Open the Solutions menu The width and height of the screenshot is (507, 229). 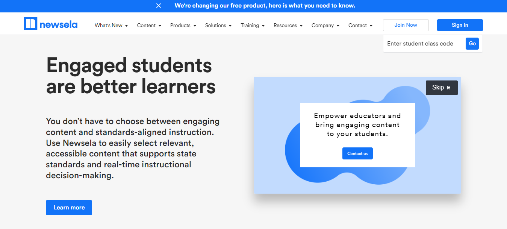(x=215, y=26)
